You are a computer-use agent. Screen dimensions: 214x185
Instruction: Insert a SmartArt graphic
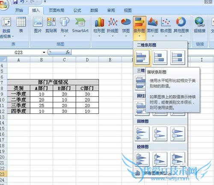(x=80, y=22)
